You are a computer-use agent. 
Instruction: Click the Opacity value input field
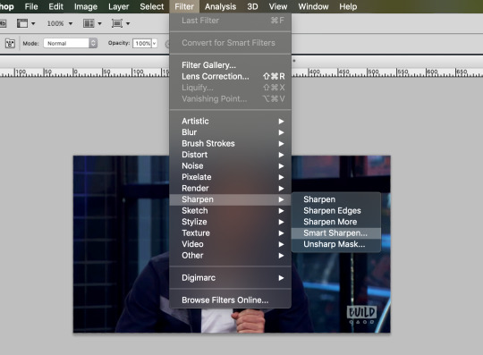tap(142, 44)
